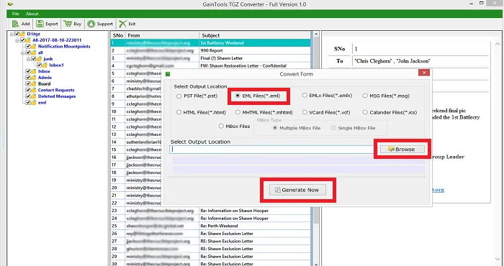Collapse the junk folder tree node

coord(28,59)
